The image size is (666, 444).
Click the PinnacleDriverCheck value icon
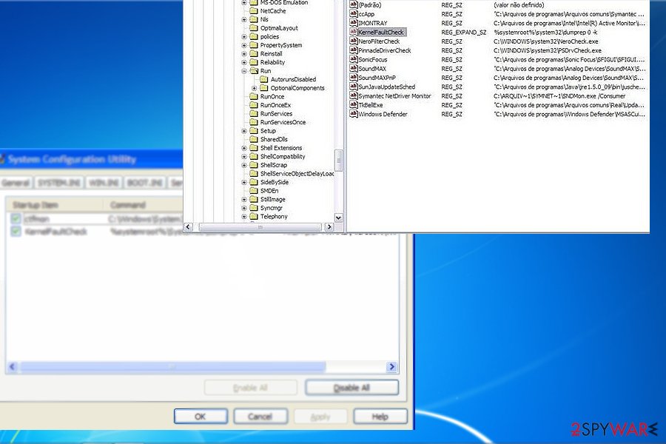pyautogui.click(x=354, y=50)
